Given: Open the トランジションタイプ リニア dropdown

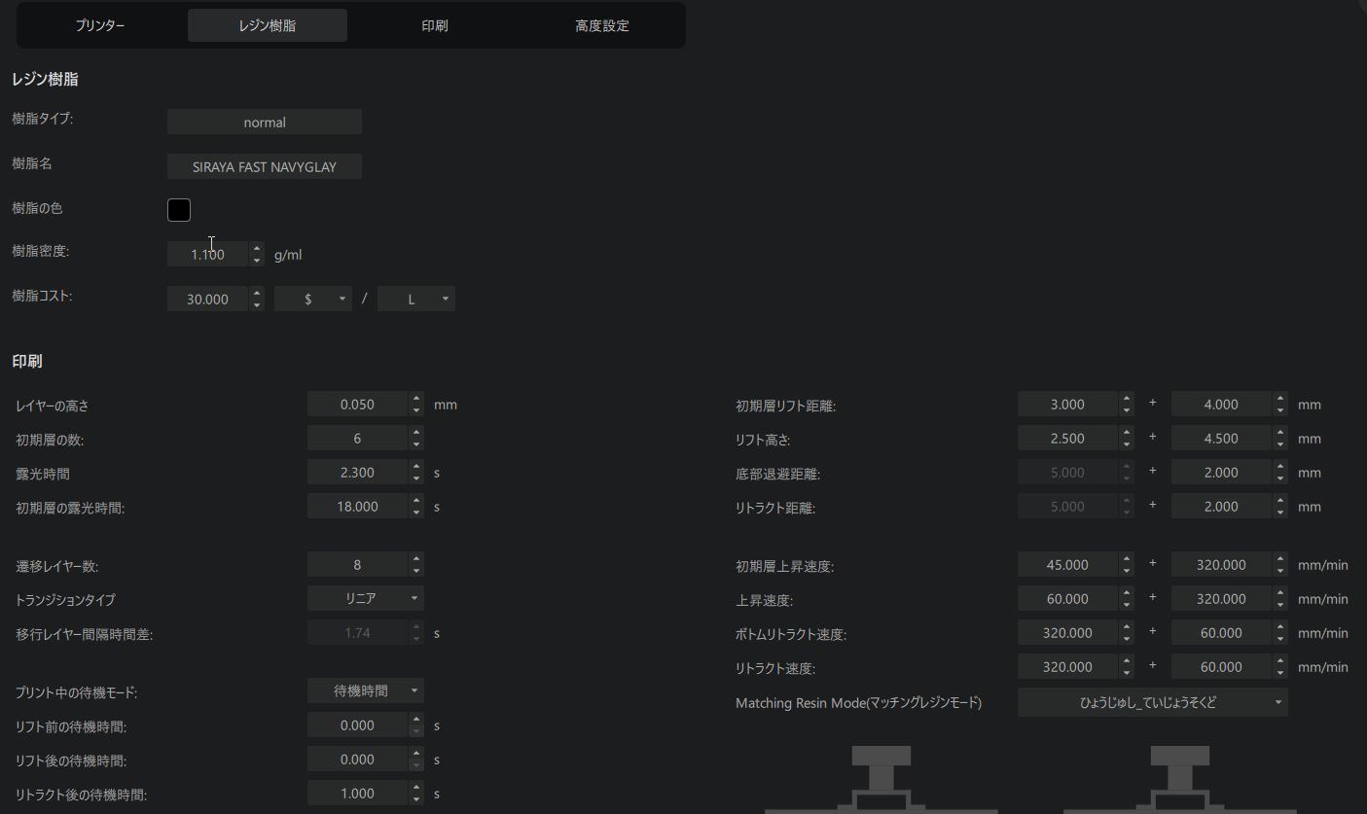Looking at the screenshot, I should [365, 599].
